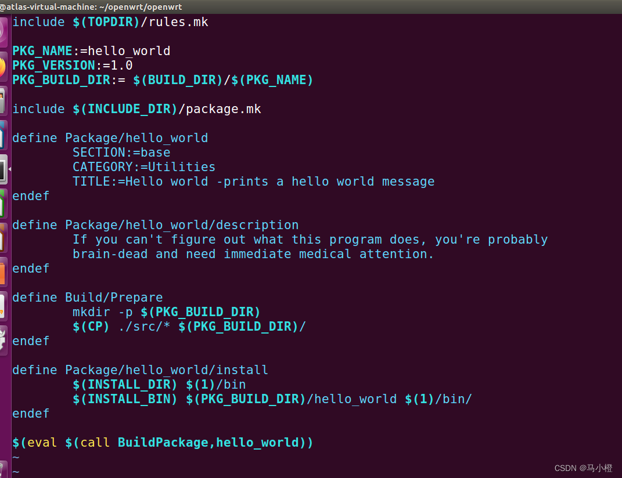Place cursor on PKG_NAME:=hello_world line

click(x=91, y=50)
